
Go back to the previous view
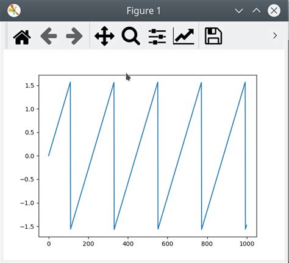coord(49,36)
